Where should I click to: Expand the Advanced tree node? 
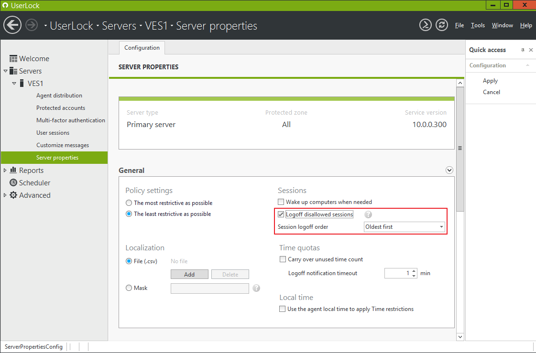[x=5, y=195]
